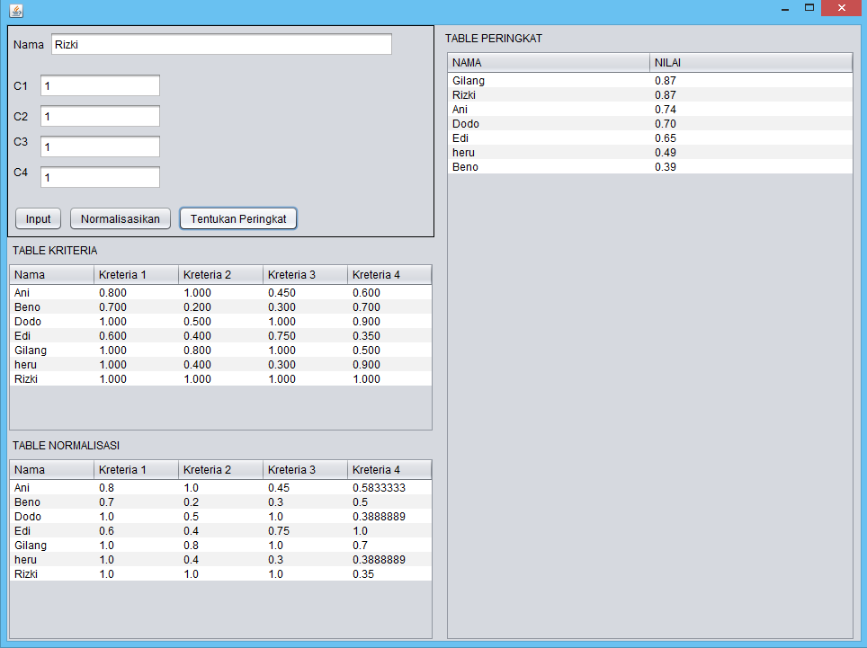
Task: Select the Beno name cell in Table Normalisasi
Action: tap(52, 502)
